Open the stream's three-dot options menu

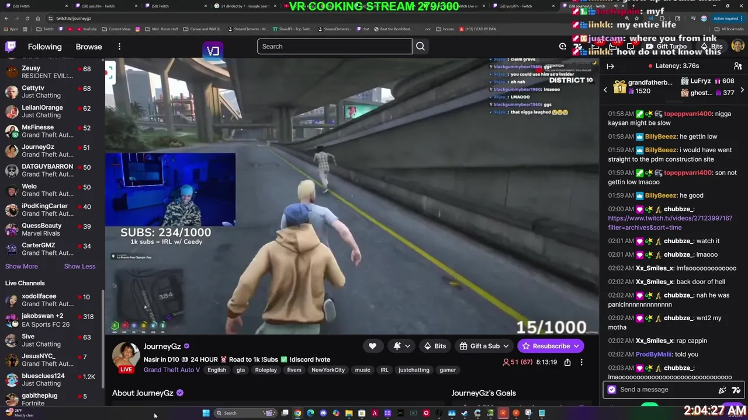point(581,362)
